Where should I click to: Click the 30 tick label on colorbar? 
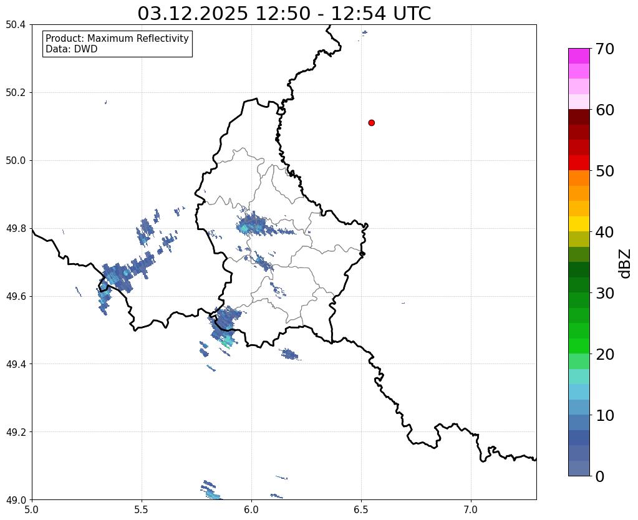point(605,293)
